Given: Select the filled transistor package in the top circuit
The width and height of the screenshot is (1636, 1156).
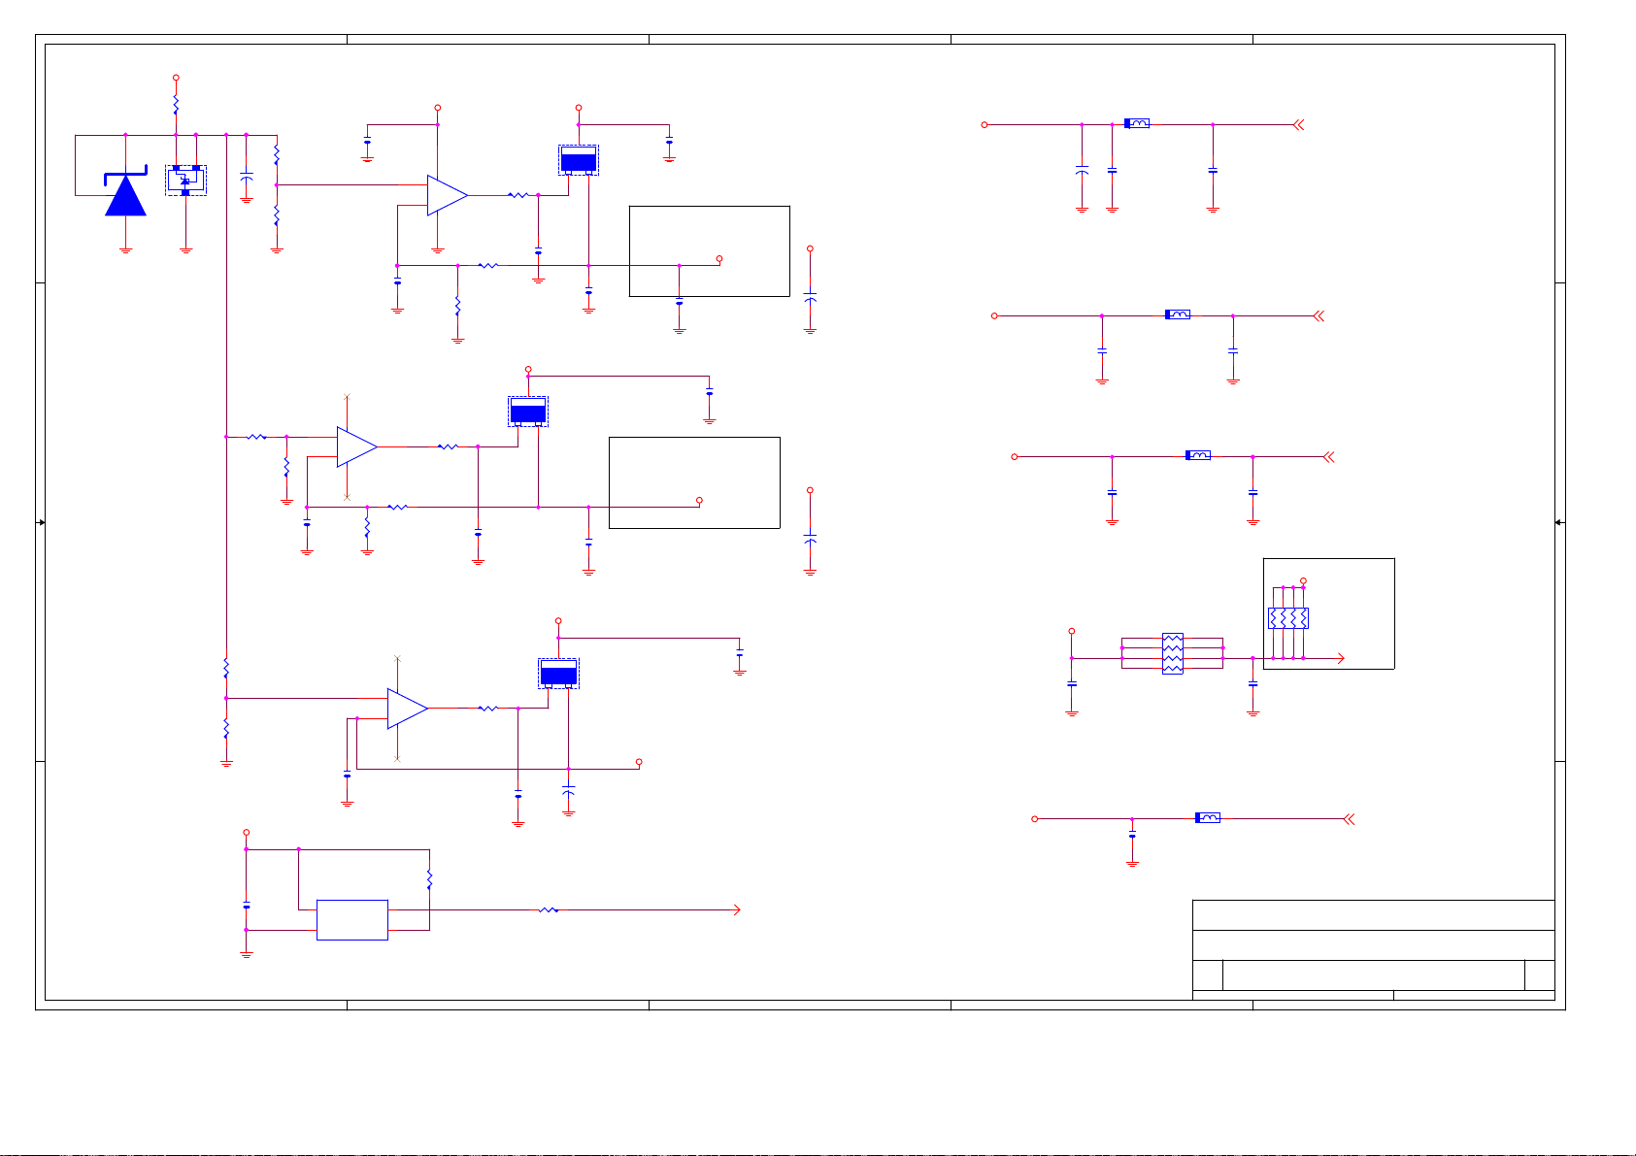Looking at the screenshot, I should (579, 160).
